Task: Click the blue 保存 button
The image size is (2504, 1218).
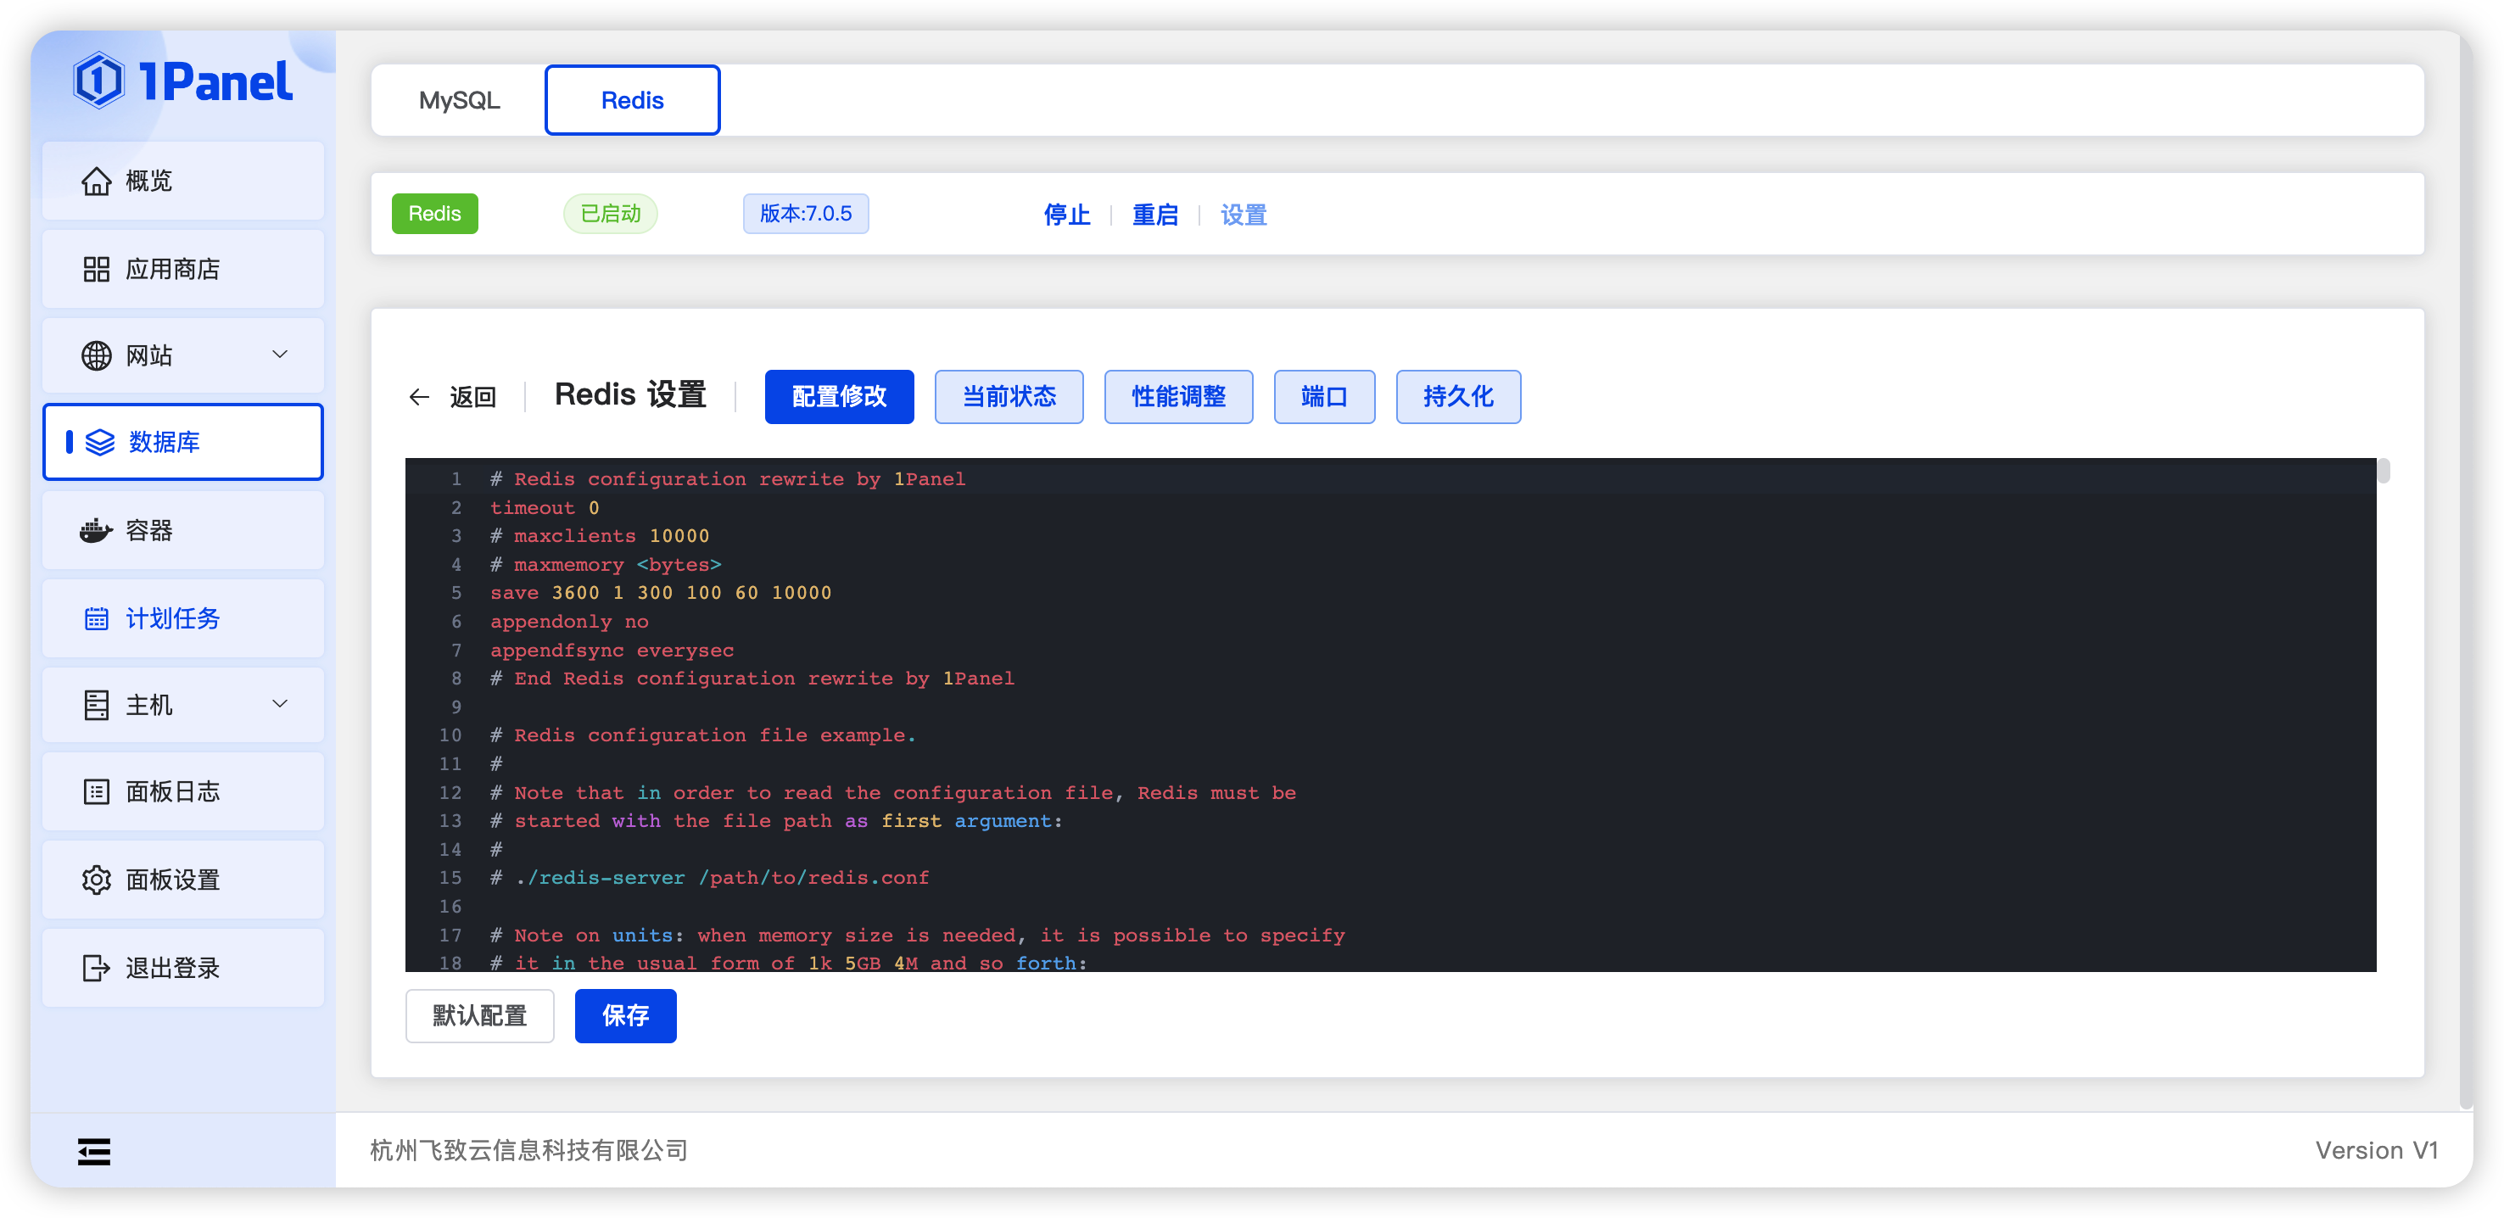Action: coord(625,1016)
